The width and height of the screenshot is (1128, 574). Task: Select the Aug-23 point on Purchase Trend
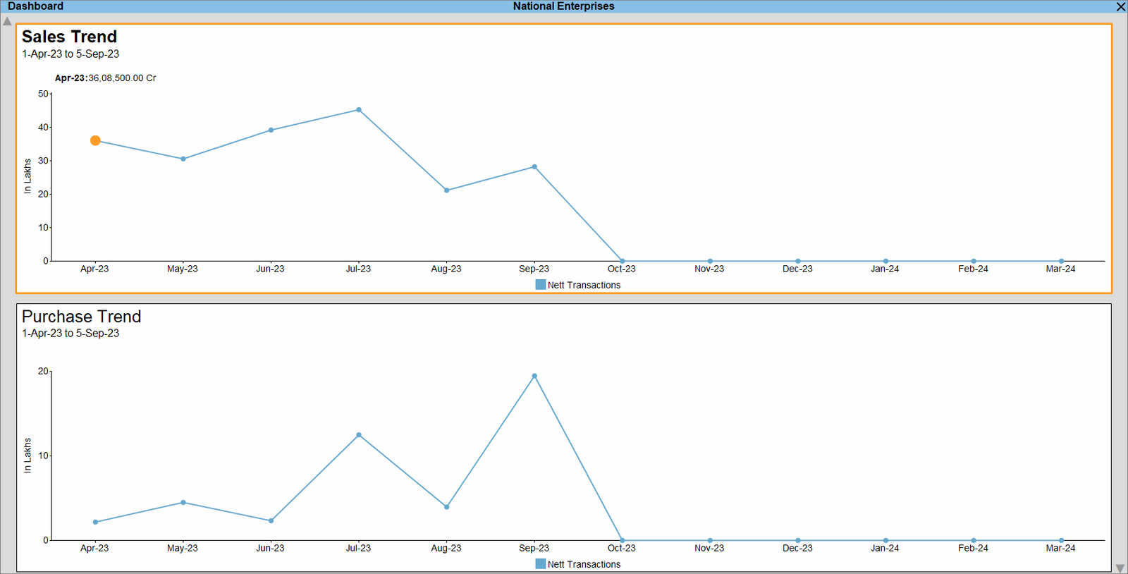click(x=446, y=506)
